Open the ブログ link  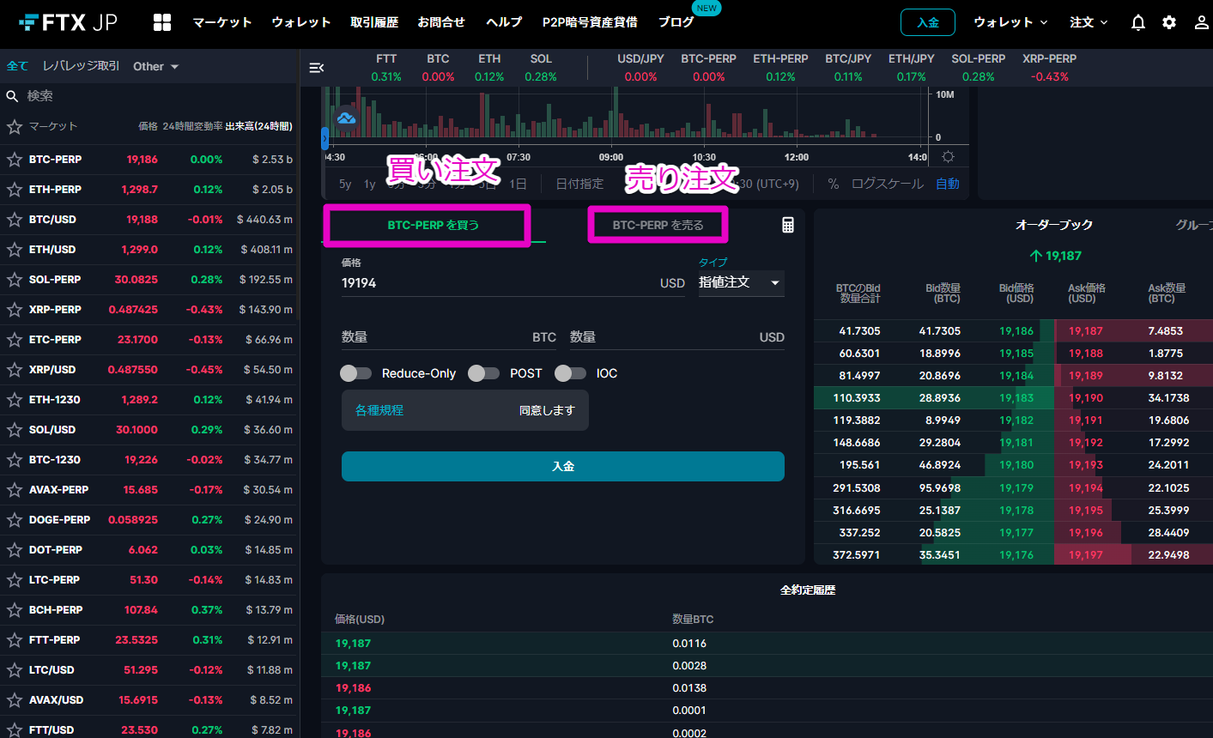676,22
